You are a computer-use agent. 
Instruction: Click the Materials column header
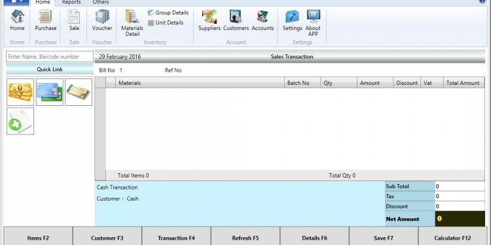[200, 83]
